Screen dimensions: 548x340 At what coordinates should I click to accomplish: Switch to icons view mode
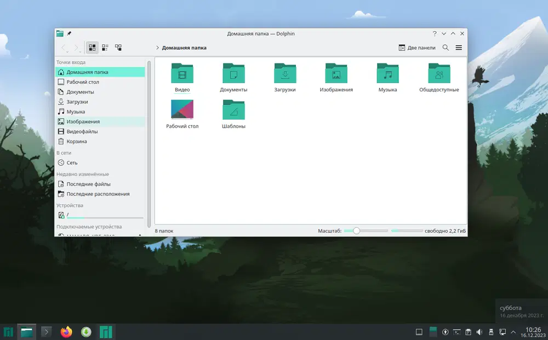92,48
